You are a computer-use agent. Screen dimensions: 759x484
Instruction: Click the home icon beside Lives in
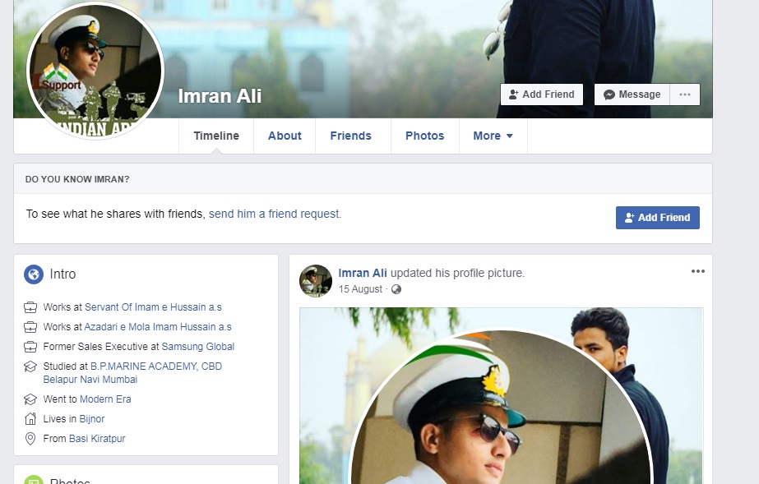pyautogui.click(x=30, y=419)
